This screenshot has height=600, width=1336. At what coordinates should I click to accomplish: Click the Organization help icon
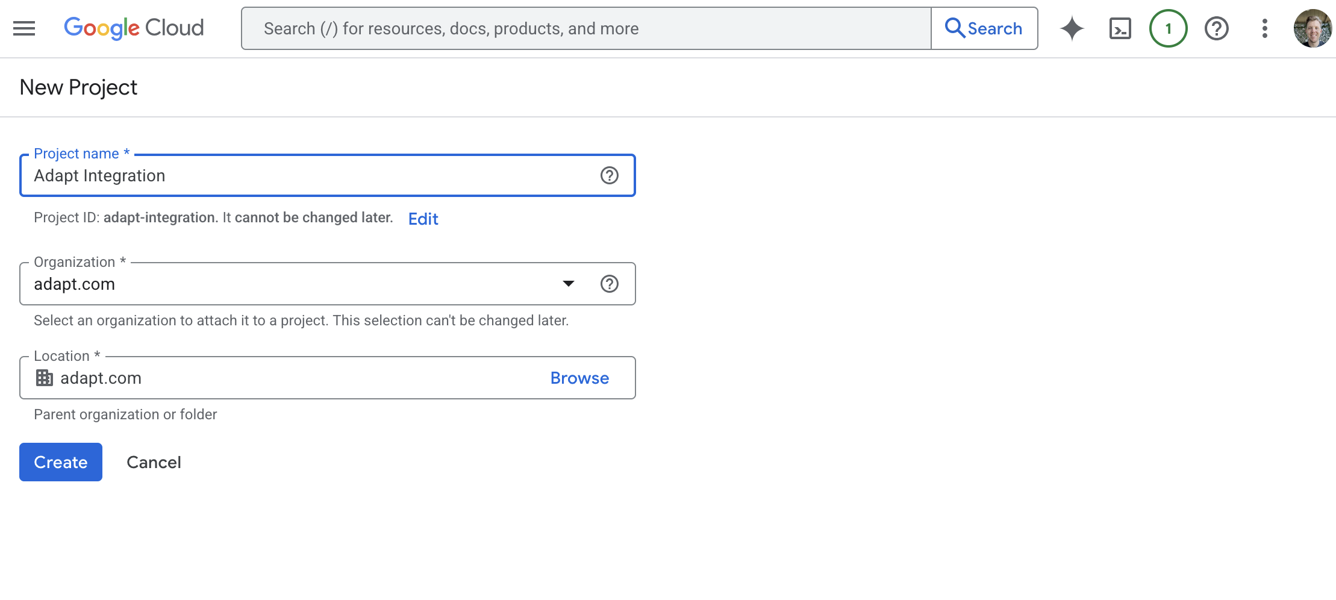pyautogui.click(x=610, y=284)
